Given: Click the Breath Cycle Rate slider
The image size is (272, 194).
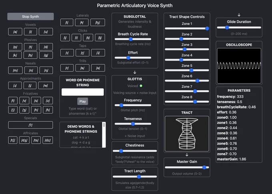Looking at the screenshot, I should coord(133,39).
